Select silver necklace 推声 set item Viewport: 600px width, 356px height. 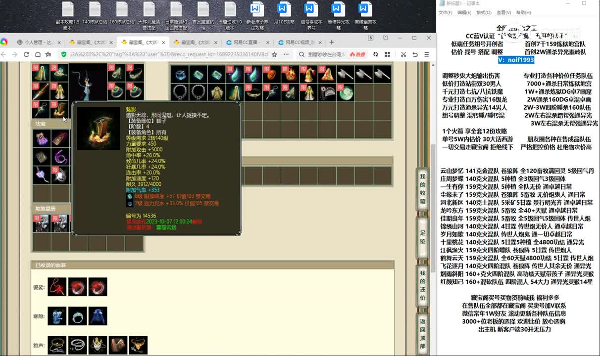[77, 345]
